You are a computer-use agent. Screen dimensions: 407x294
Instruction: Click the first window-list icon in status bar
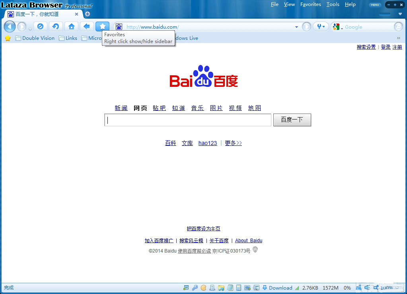(x=186, y=288)
